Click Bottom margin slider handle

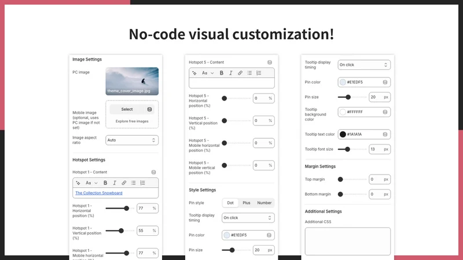[x=340, y=194]
